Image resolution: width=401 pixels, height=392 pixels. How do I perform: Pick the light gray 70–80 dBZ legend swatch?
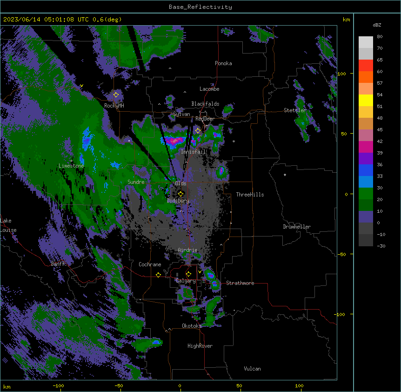pyautogui.click(x=366, y=42)
